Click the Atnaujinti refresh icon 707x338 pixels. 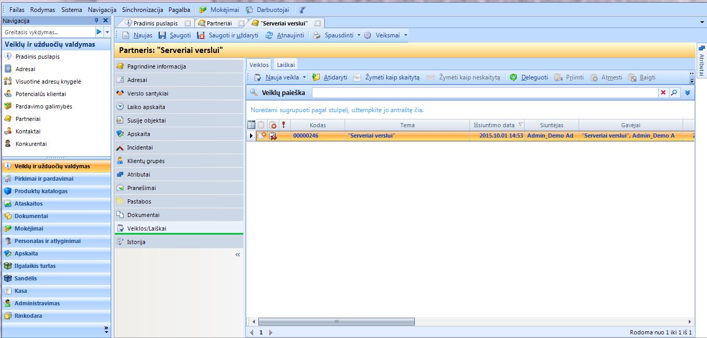coord(269,35)
